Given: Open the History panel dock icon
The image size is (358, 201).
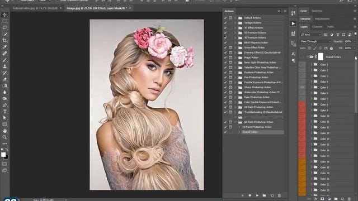Looking at the screenshot, I should click(293, 13).
